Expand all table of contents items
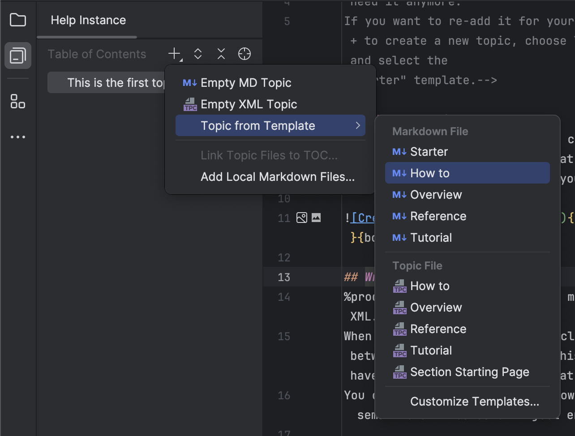This screenshot has height=436, width=575. tap(198, 54)
